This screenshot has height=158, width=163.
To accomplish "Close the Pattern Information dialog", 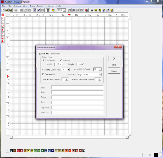I will pyautogui.click(x=118, y=47).
